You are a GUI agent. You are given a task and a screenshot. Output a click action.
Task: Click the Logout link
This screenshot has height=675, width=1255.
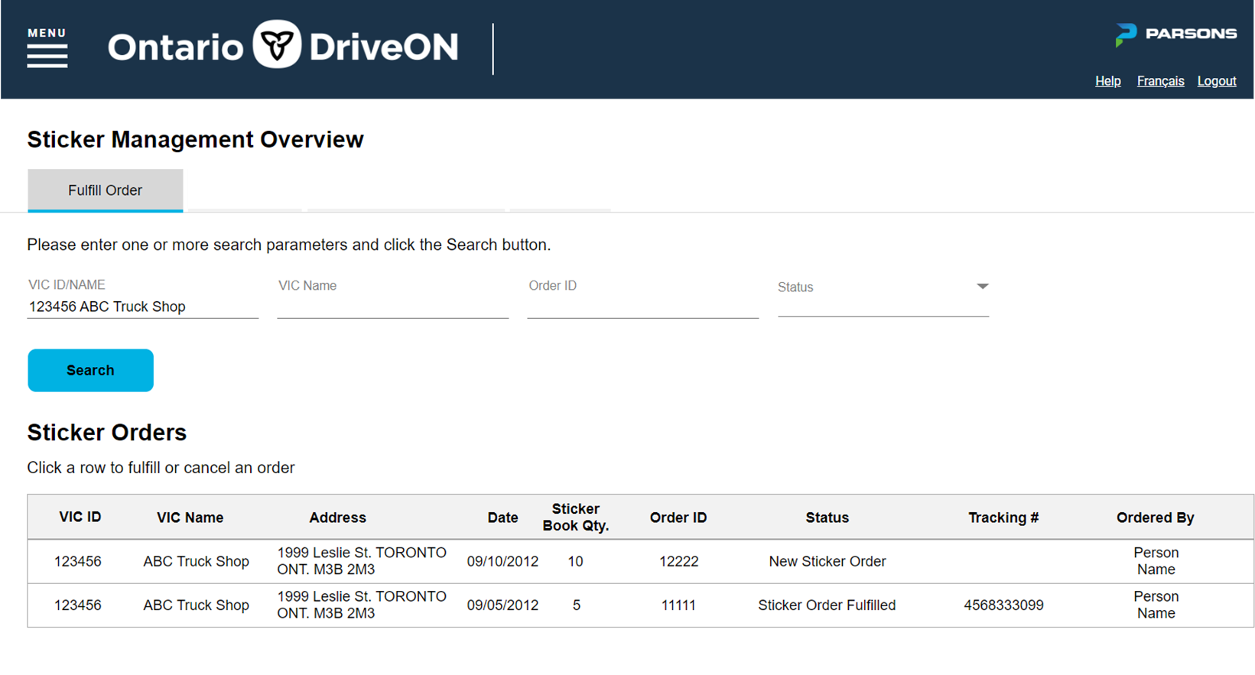point(1216,81)
